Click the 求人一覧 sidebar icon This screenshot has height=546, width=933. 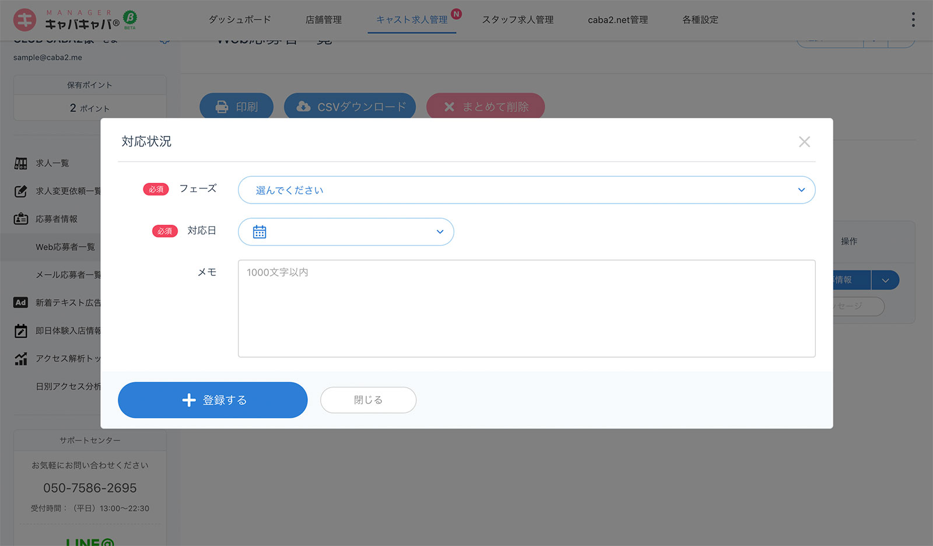click(x=21, y=163)
